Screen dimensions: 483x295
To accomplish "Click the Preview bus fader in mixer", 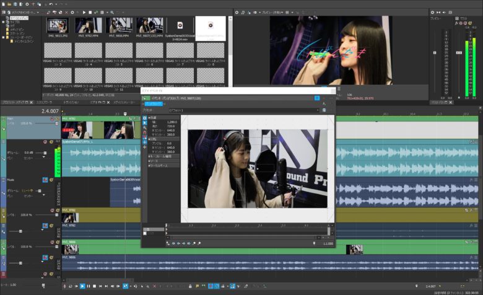I will click(x=435, y=53).
